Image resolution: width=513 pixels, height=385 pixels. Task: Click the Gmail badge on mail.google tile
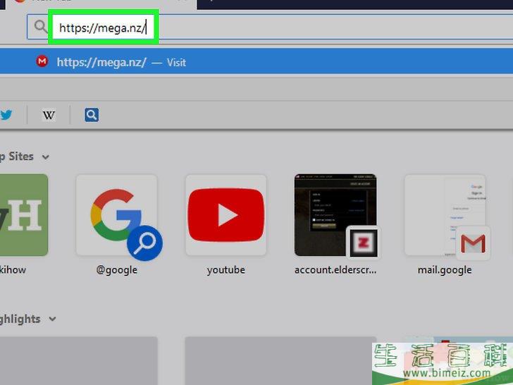pyautogui.click(x=473, y=243)
